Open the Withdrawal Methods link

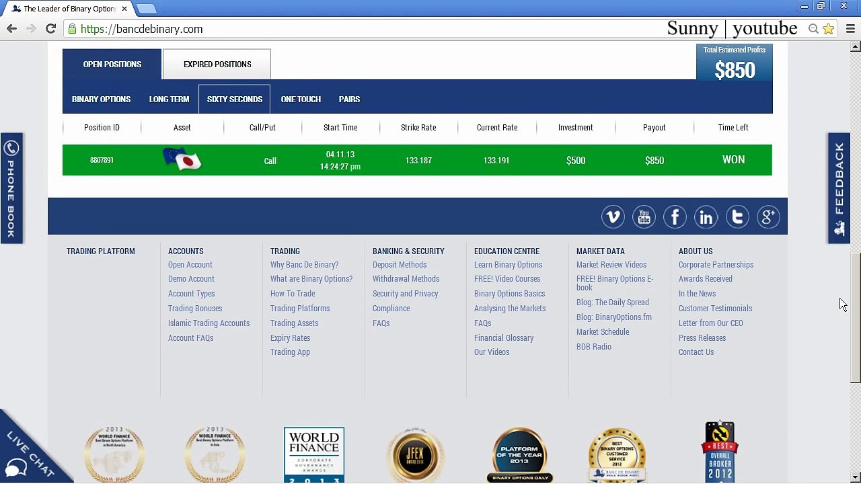pos(406,279)
